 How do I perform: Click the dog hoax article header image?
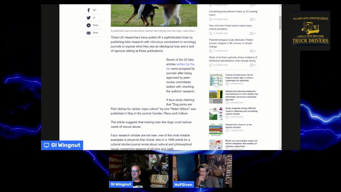(x=154, y=15)
